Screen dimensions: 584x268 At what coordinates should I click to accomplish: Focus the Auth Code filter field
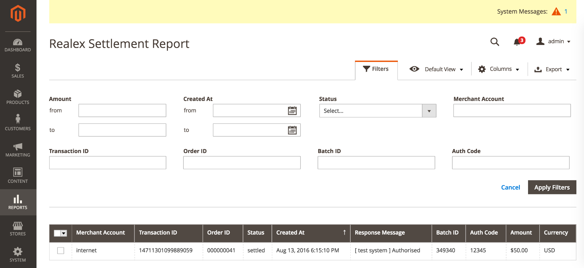[511, 163]
